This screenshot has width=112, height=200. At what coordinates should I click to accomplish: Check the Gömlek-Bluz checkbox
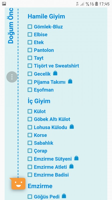(30, 27)
